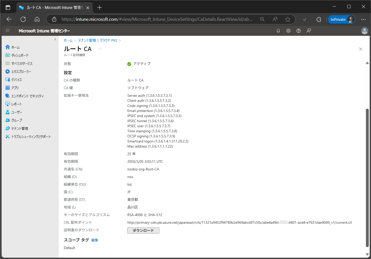
Task: Open the app launcher waffle icon
Action: click(8, 31)
